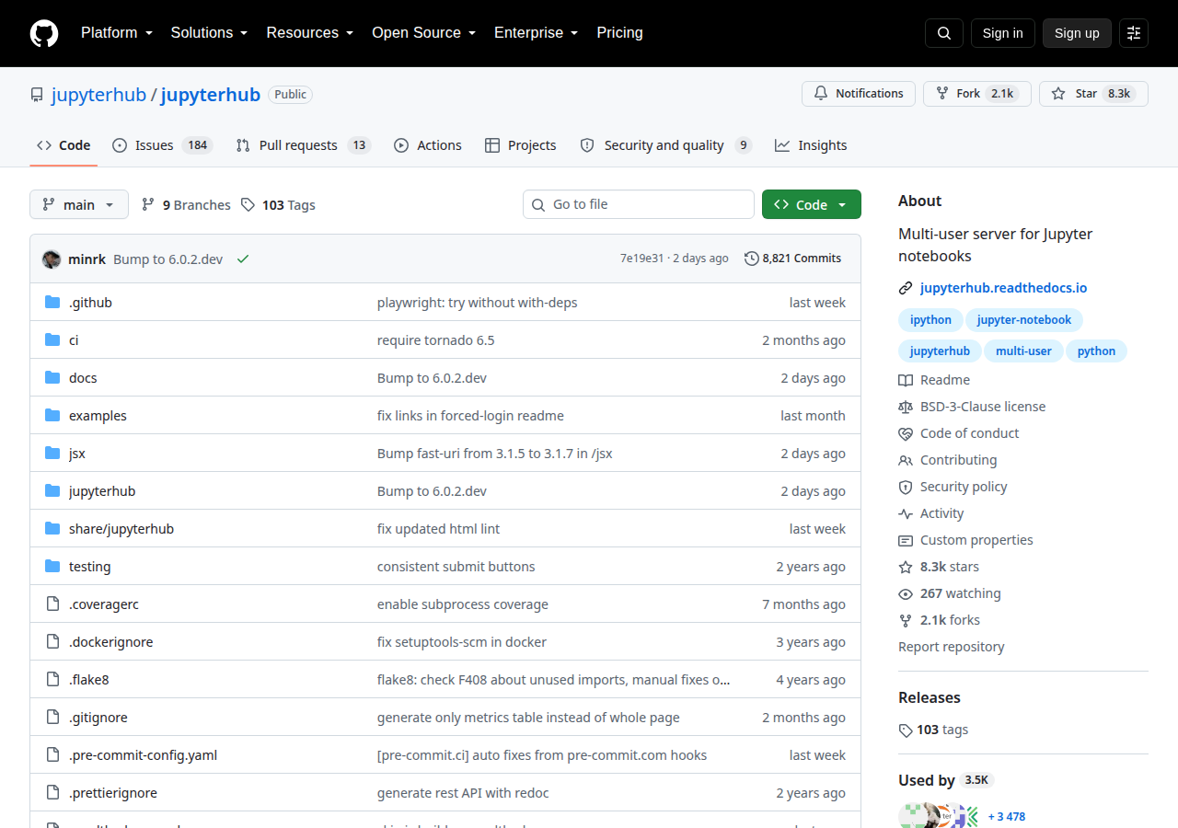
Task: Click the scale icon for BSD-3-Clause license
Action: click(906, 407)
